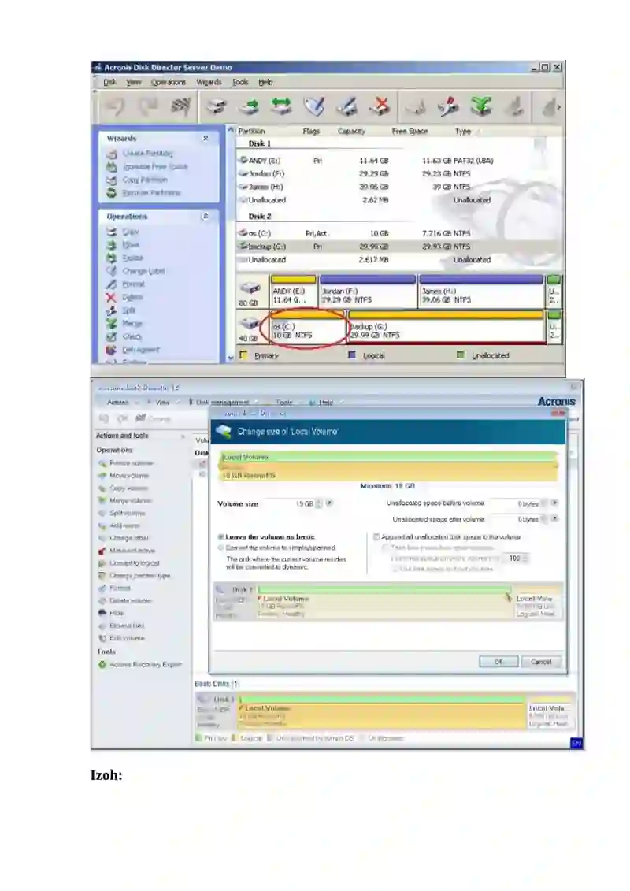Click the Delete operation red X

tap(111, 297)
